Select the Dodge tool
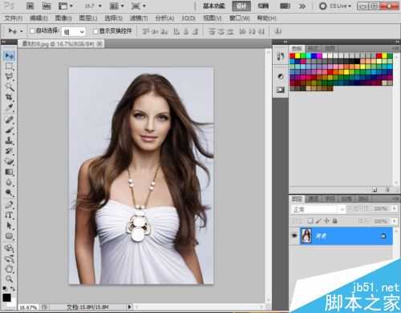 click(x=10, y=193)
